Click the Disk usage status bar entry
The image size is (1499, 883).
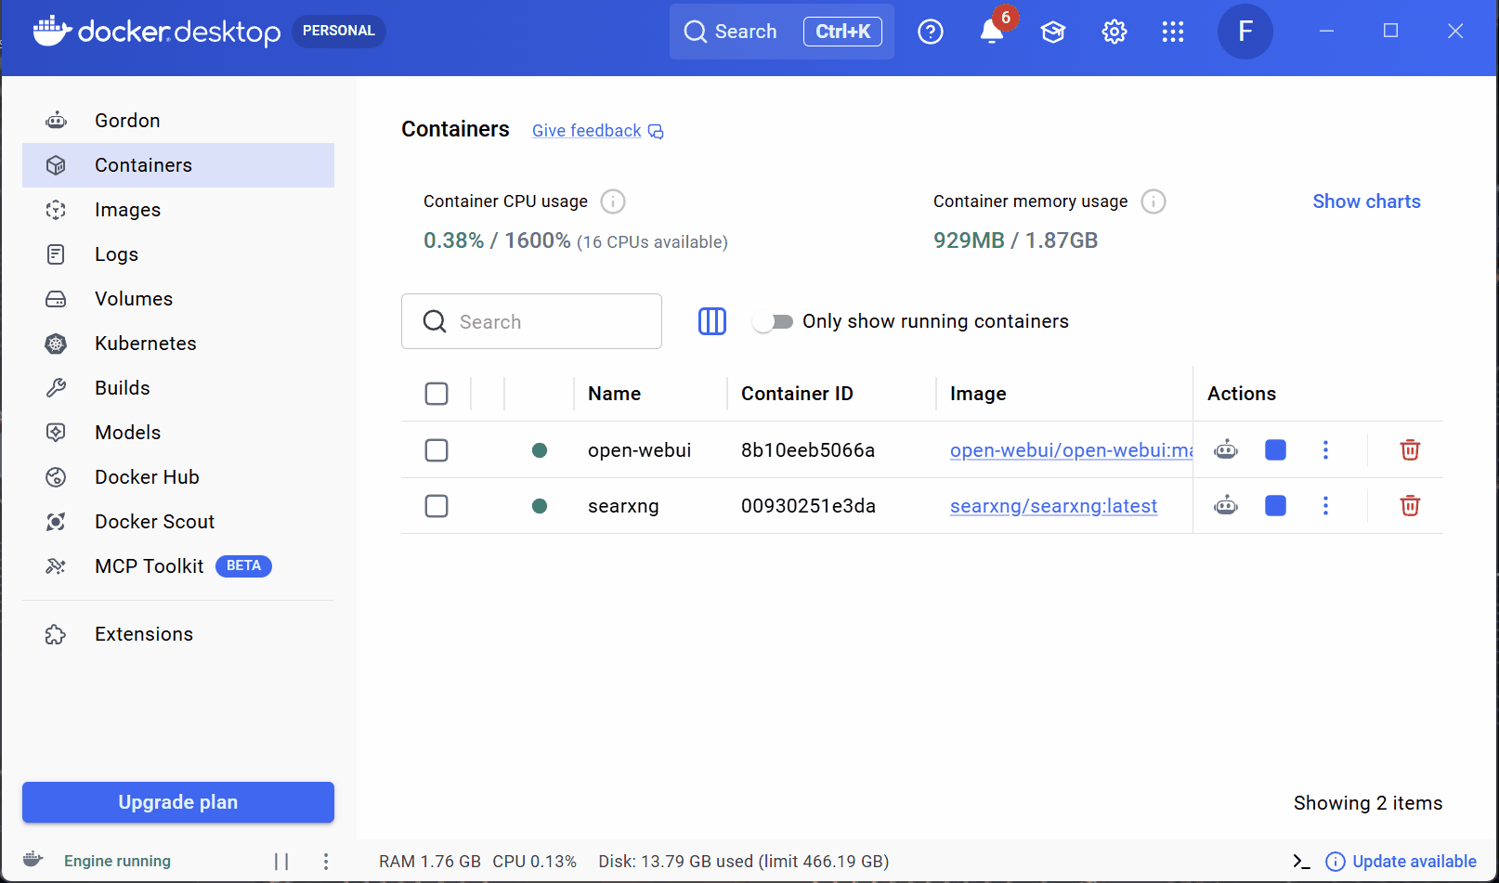[x=744, y=862]
